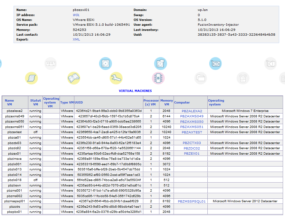The height and width of the screenshot is (217, 285).
Task: Select the Microsoft Windows 7 Enterprise cell
Action: [245, 111]
